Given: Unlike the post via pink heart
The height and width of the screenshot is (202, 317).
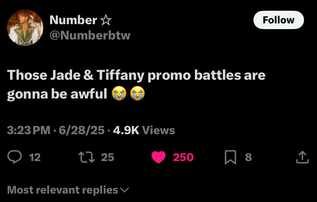Looking at the screenshot, I should point(158,157).
